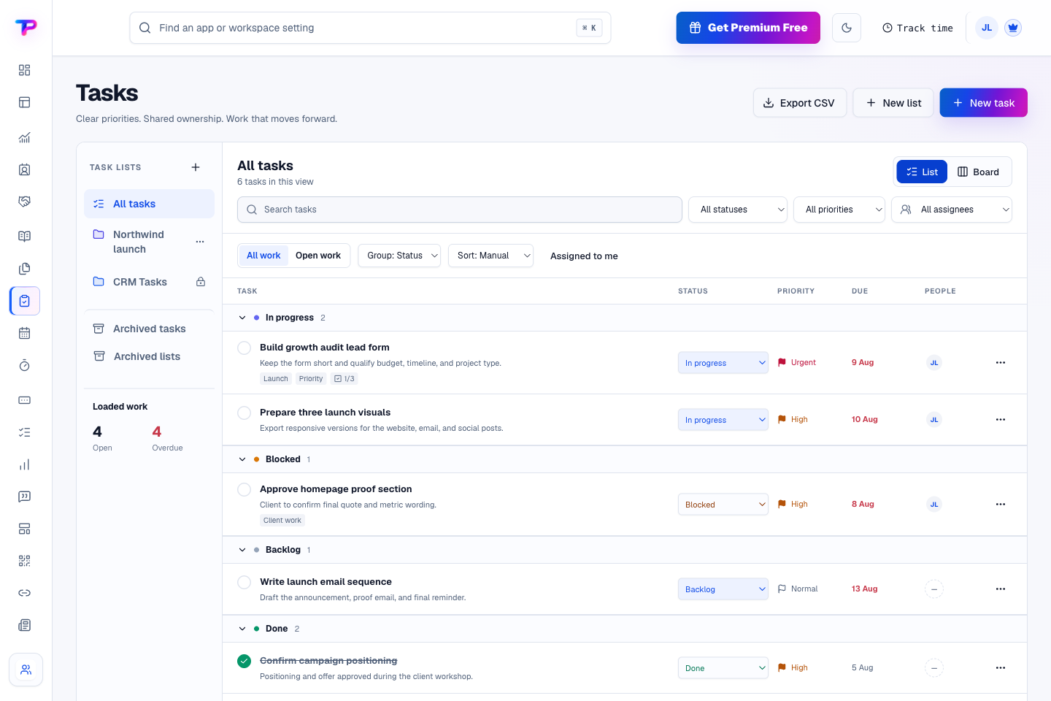Switch to the Board view
The height and width of the screenshot is (701, 1051).
979,172
